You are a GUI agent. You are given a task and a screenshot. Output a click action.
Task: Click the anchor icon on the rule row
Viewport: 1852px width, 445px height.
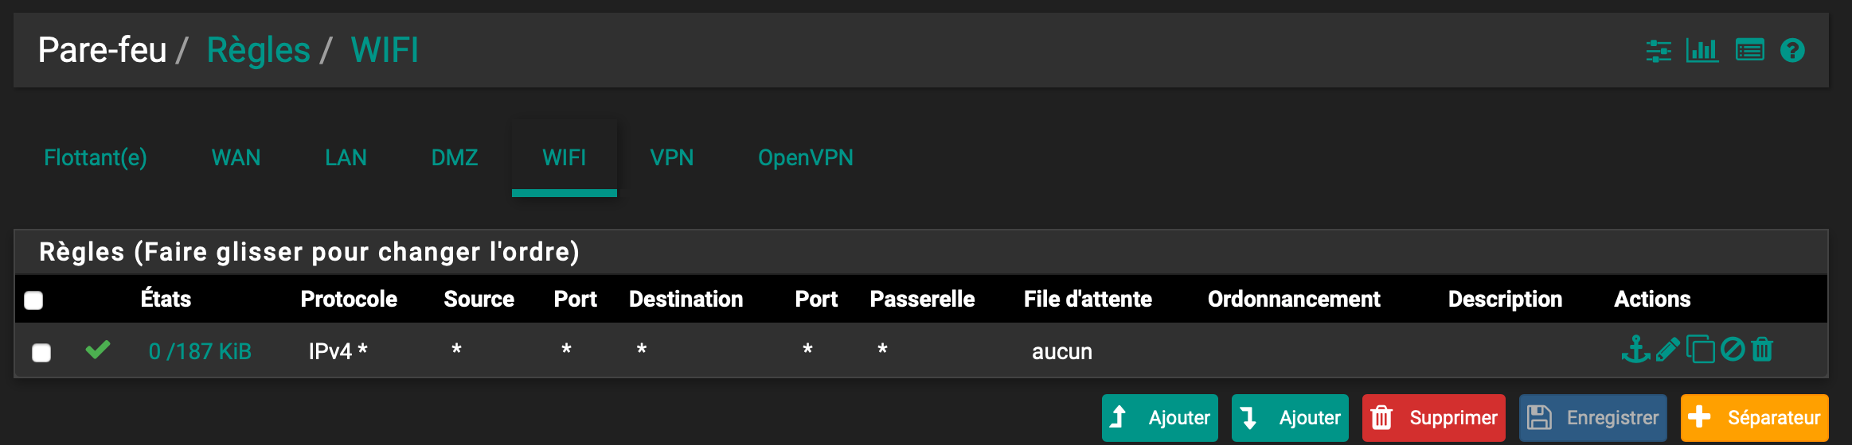[1635, 350]
